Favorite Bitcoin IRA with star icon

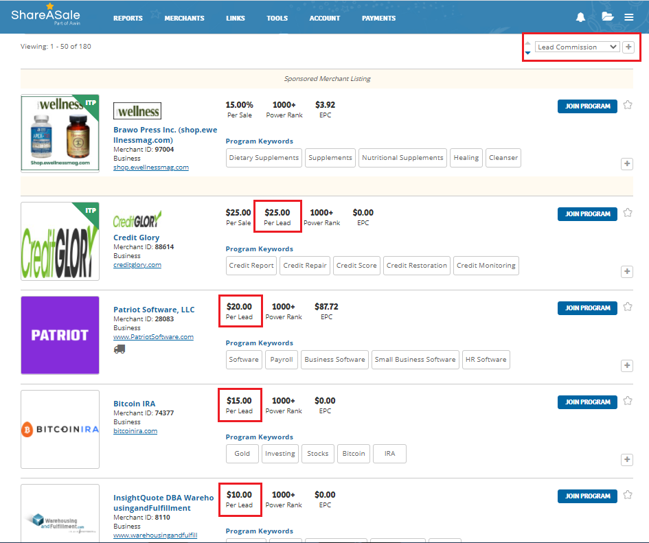[628, 401]
